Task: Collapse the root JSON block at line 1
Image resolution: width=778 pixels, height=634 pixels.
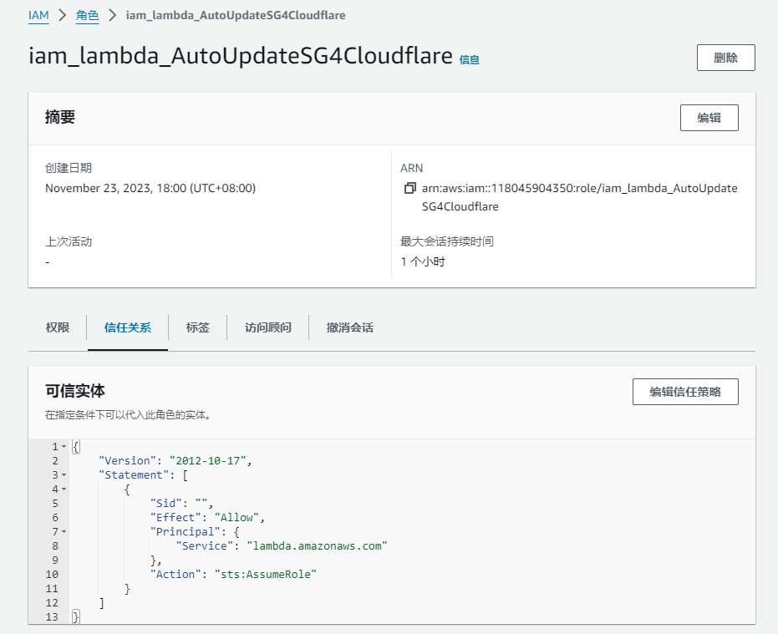Action: pyautogui.click(x=64, y=447)
